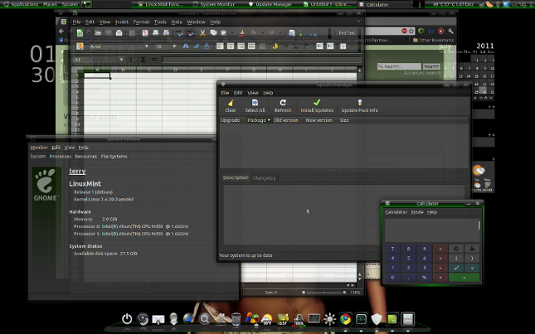
Task: Select the Description tab in Update Manager
Action: click(x=236, y=177)
